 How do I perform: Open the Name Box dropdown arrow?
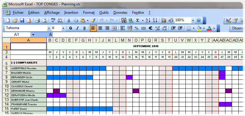click(x=33, y=34)
